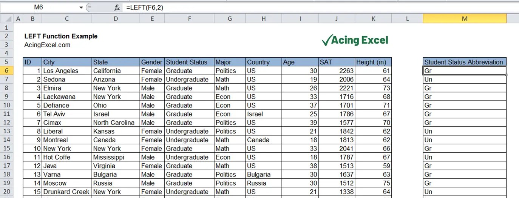The image size is (519, 198).
Task: Click the 'Los Angeles' cell
Action: (67, 71)
